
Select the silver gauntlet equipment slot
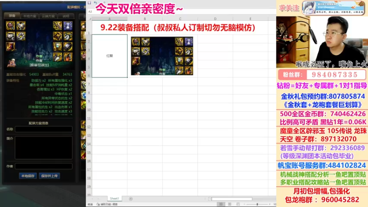(x=57, y=57)
